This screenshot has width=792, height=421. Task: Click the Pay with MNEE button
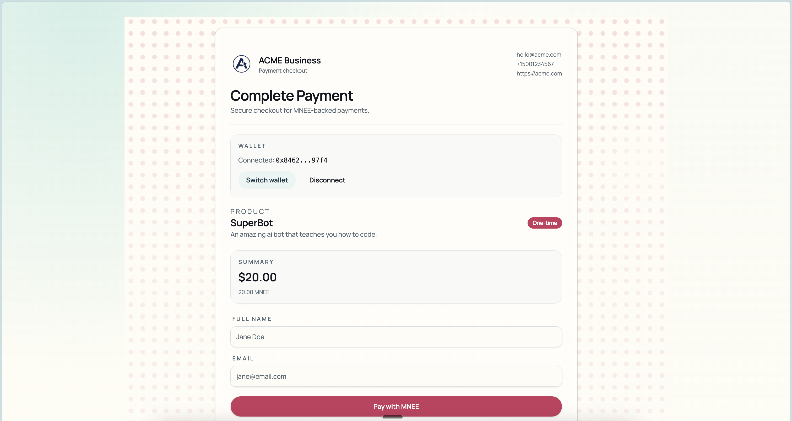point(396,407)
